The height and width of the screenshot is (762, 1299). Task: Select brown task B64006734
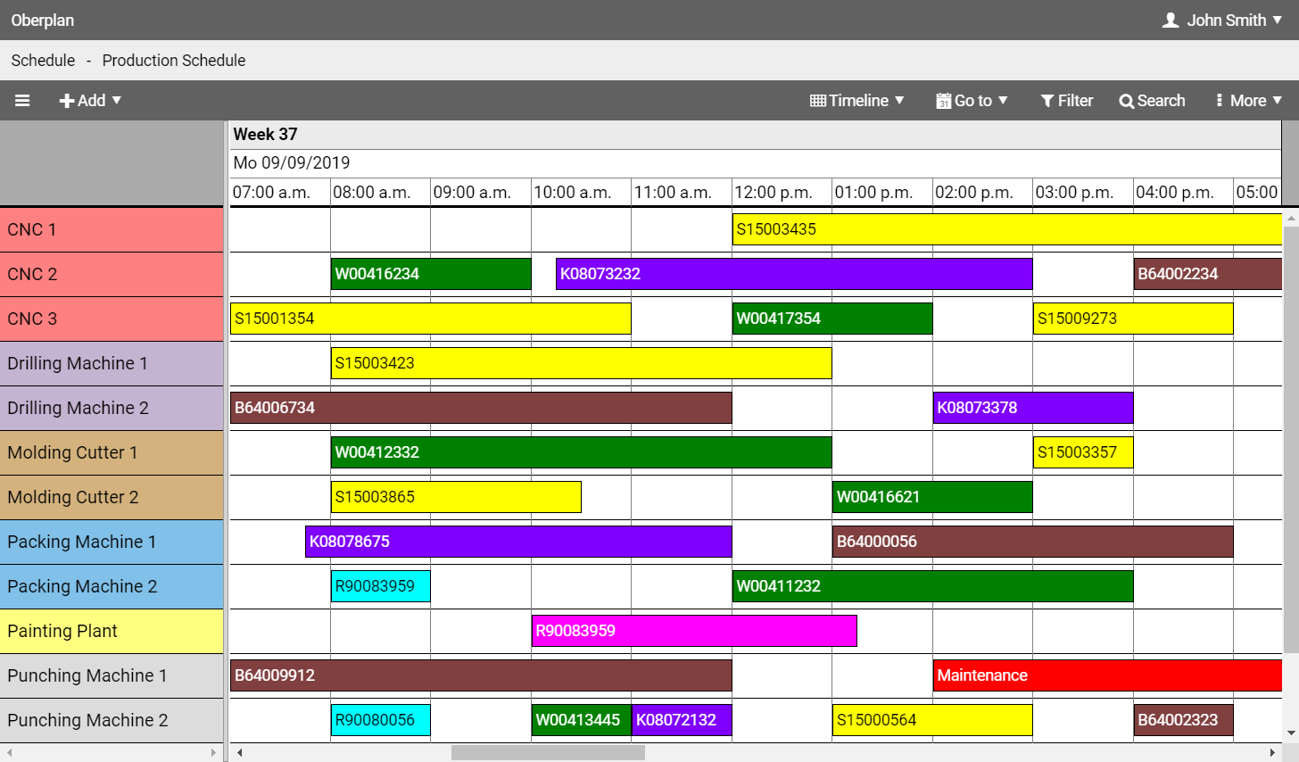pyautogui.click(x=481, y=408)
